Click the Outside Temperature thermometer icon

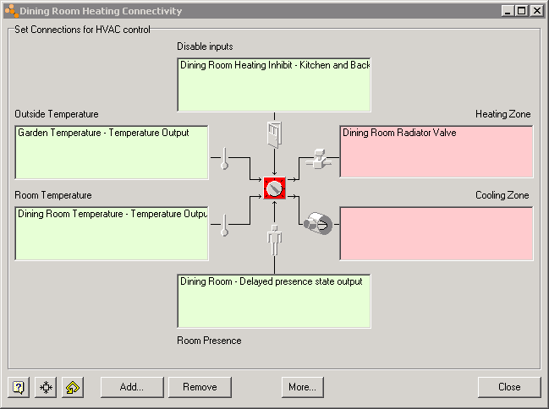click(x=225, y=159)
